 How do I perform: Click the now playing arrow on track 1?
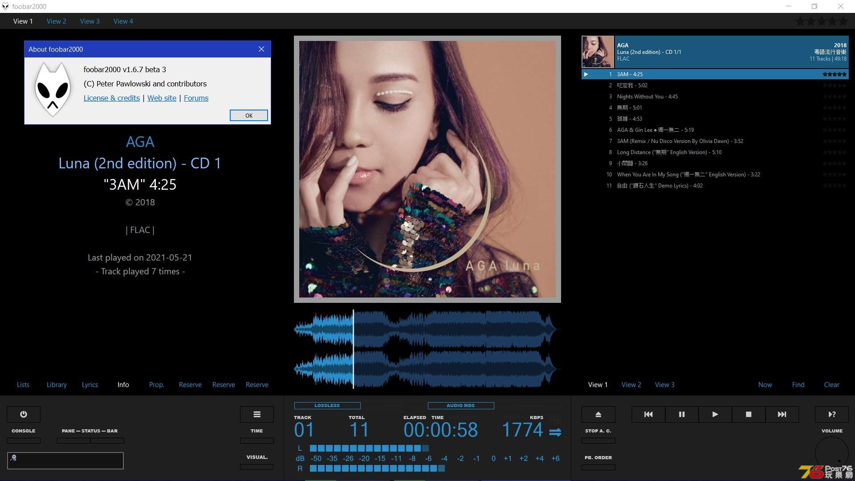tap(586, 74)
